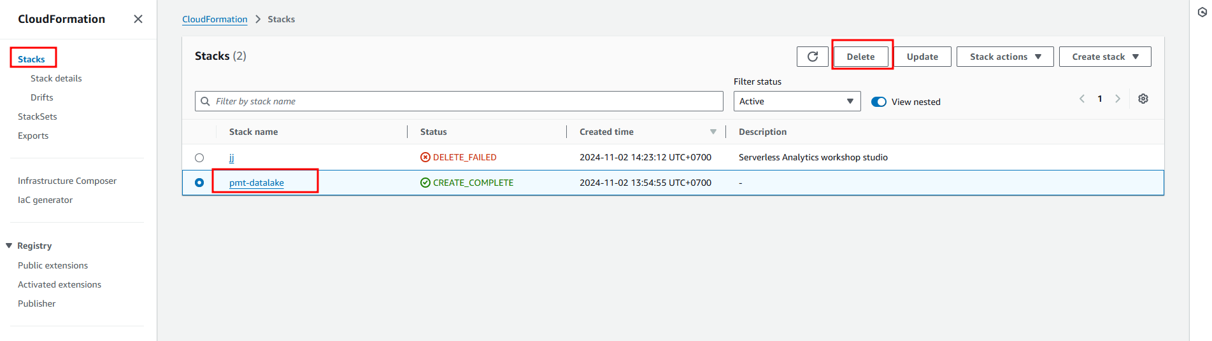Viewport: 1212px width, 341px height.
Task: Select the radio button for stack jj
Action: pos(199,158)
